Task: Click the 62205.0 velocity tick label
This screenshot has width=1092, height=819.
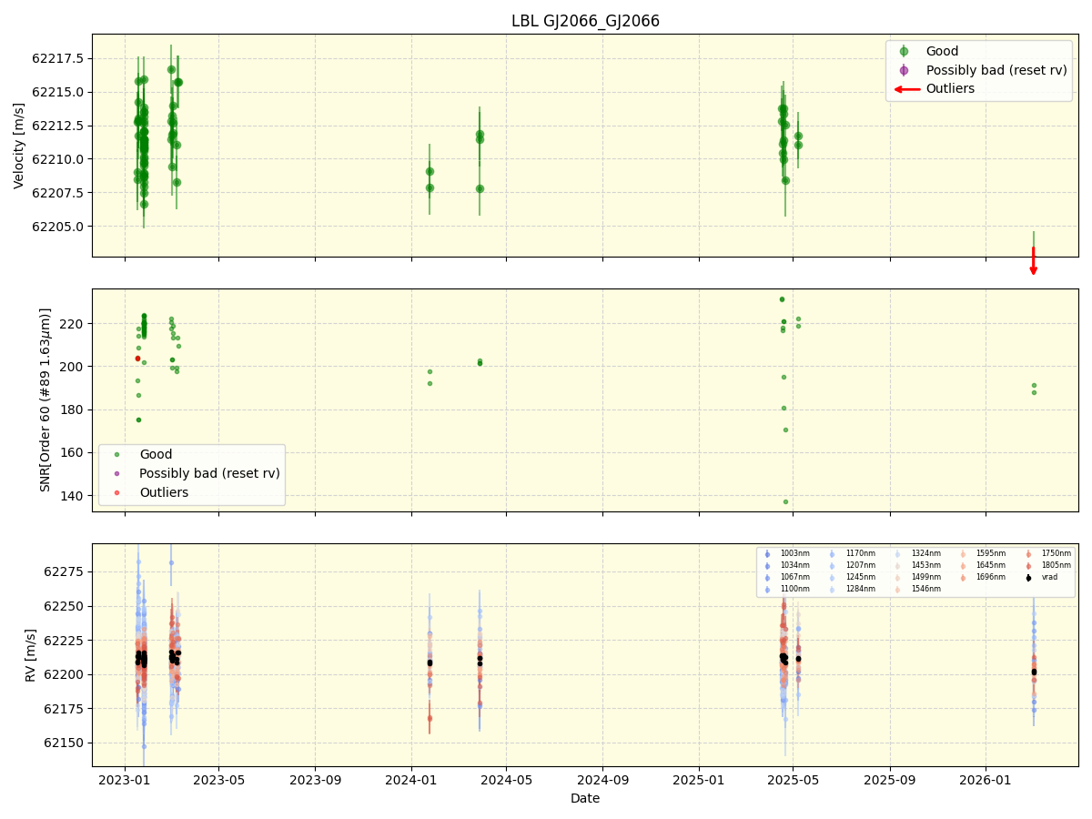Action: tap(58, 227)
